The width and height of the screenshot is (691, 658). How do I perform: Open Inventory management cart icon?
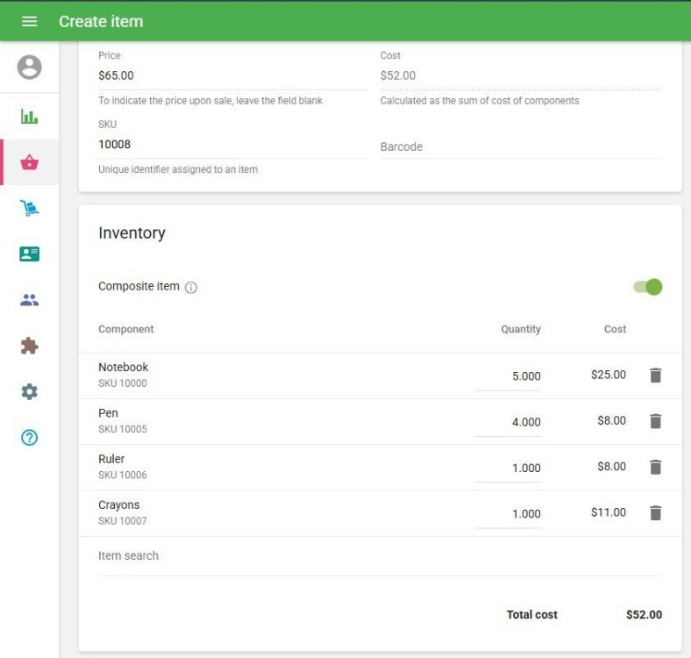click(x=29, y=208)
